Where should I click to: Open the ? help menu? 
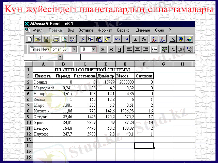pos(170,30)
